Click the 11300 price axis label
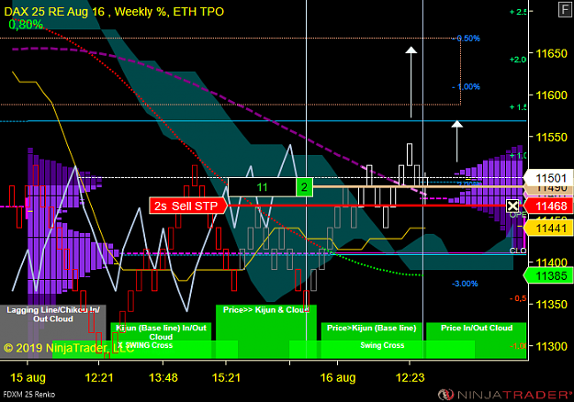Screen dimensions: 574x402 pos(551,346)
